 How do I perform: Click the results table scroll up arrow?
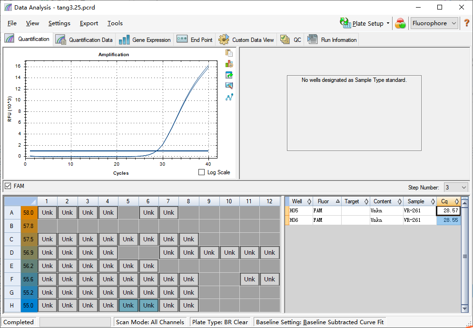click(464, 203)
